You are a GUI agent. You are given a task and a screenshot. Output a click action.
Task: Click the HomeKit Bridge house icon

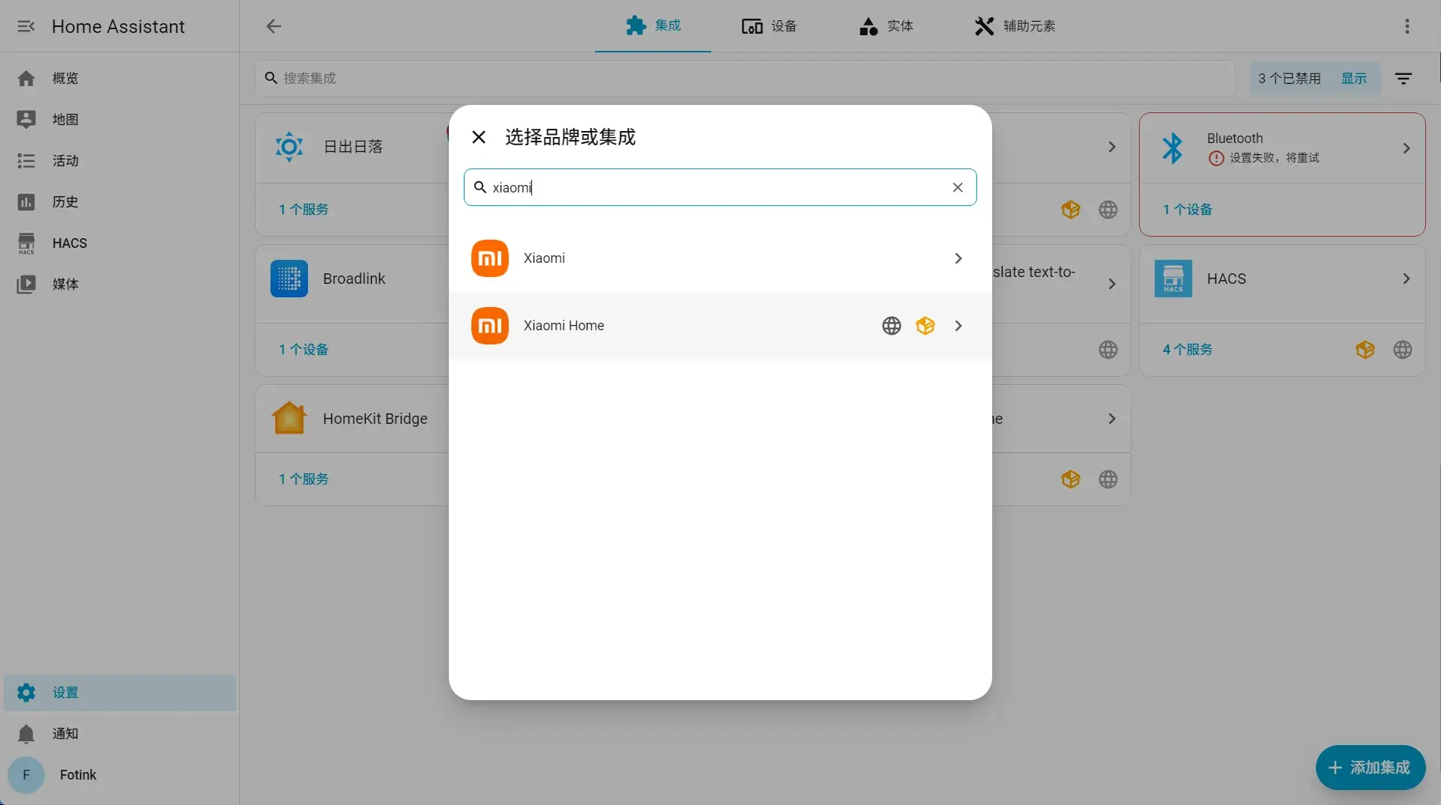pyautogui.click(x=289, y=419)
